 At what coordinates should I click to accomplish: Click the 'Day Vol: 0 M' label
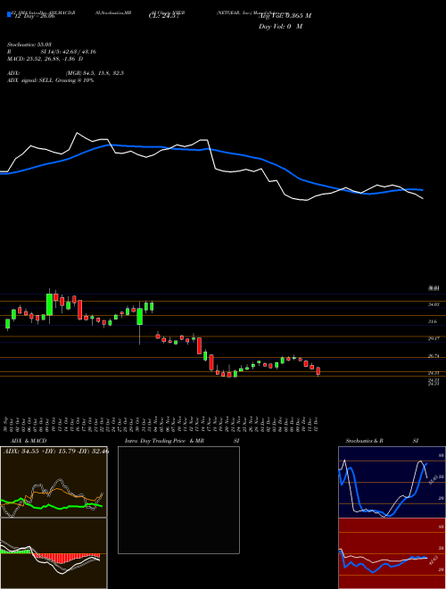[280, 27]
